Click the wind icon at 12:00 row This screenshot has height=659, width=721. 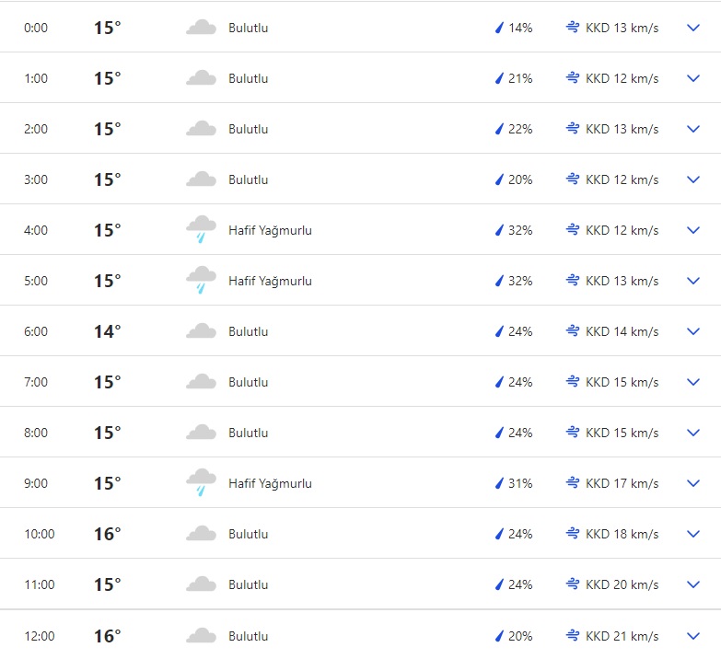(573, 636)
